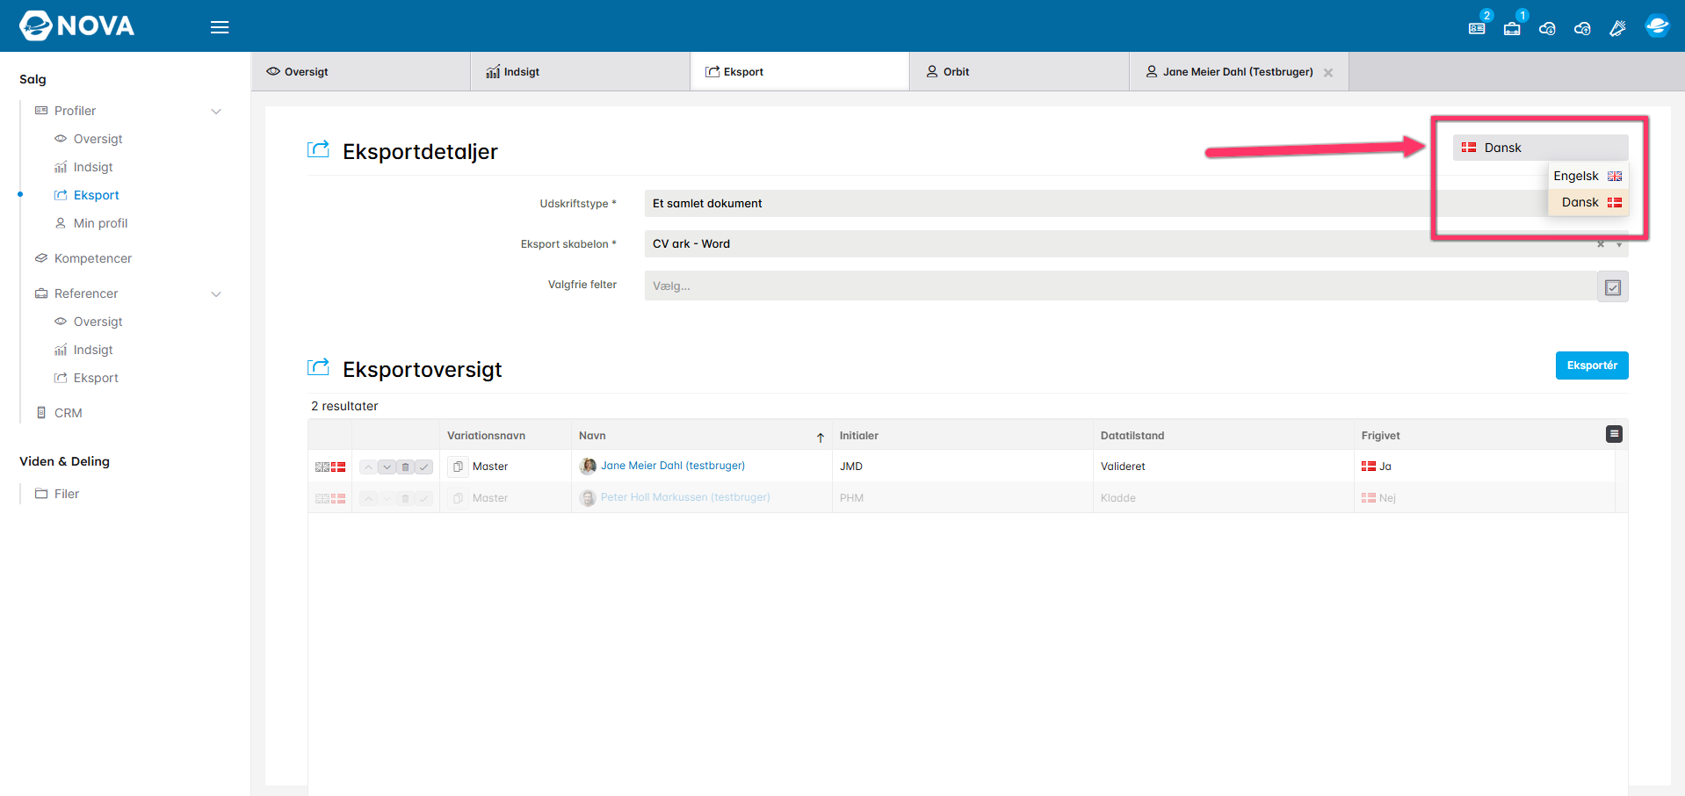Click the move-up chevron in Jane Meier Dahl's row
Viewport: 1685px width, 796px height.
coord(368,467)
